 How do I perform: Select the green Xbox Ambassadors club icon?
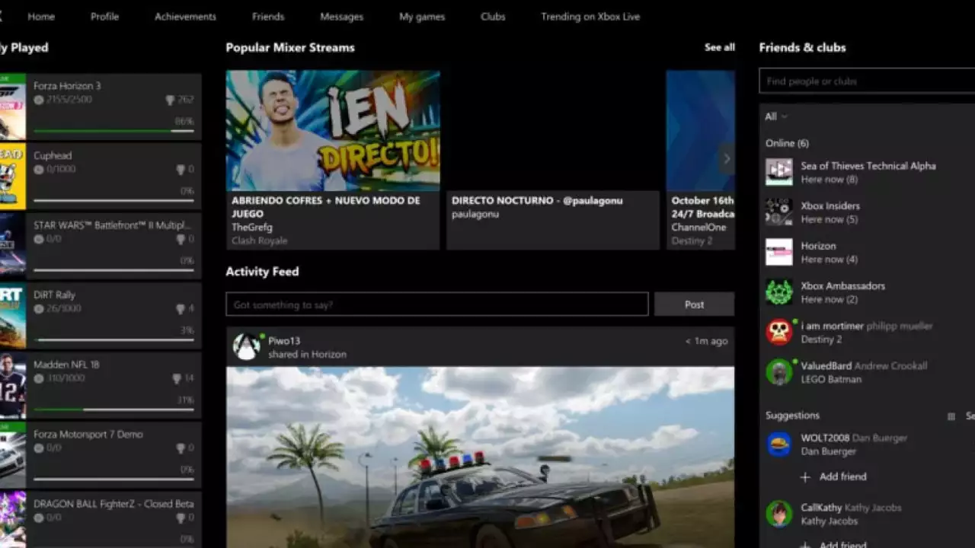click(x=779, y=292)
